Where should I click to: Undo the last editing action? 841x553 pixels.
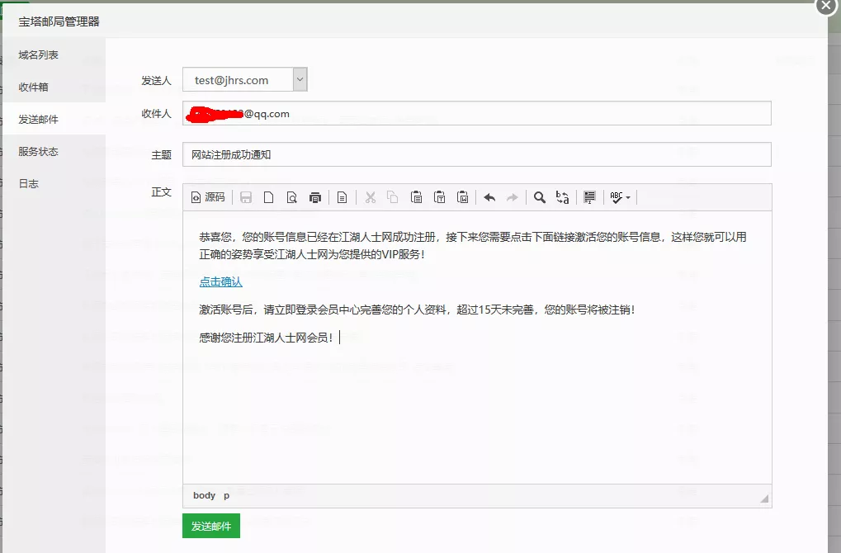[489, 196]
